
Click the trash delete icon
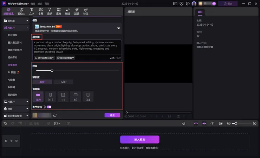(x=20, y=124)
